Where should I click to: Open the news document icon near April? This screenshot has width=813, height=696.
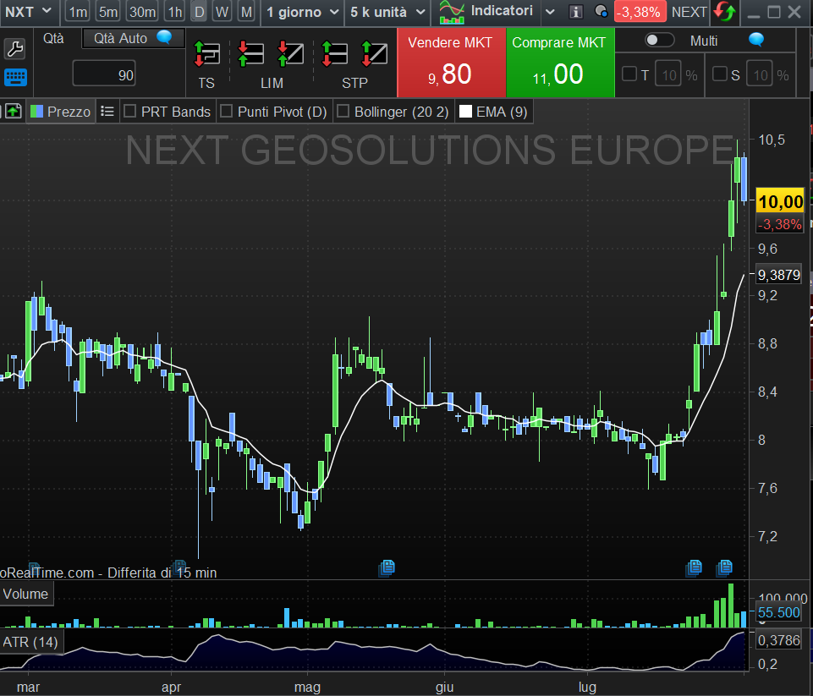coord(179,566)
